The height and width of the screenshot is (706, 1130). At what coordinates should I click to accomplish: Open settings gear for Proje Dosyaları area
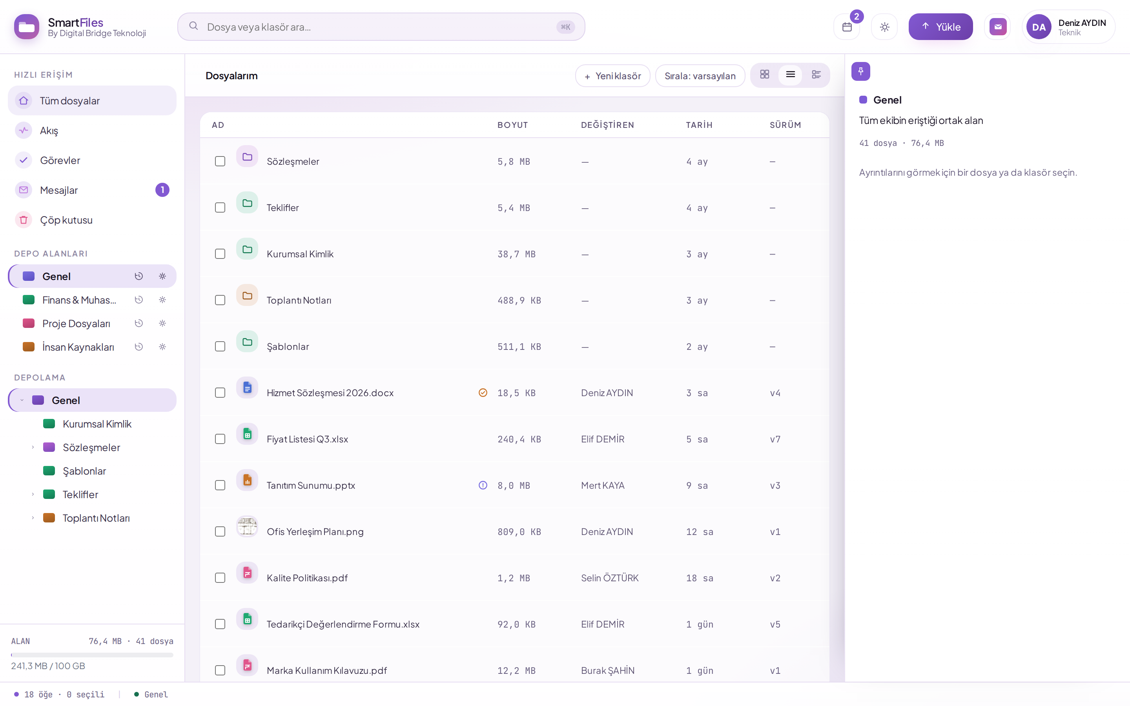pyautogui.click(x=162, y=323)
